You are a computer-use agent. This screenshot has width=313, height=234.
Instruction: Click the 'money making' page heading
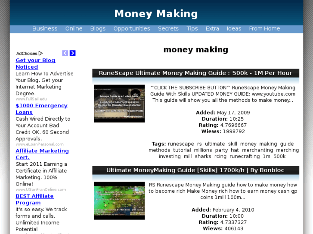click(x=195, y=49)
